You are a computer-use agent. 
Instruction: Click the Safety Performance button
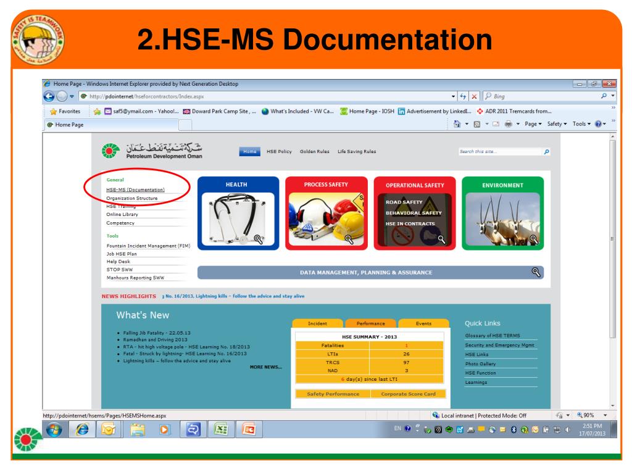point(333,394)
